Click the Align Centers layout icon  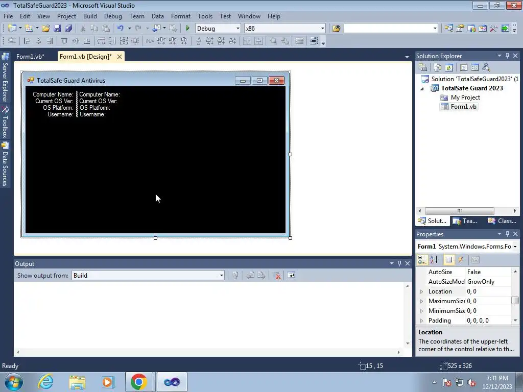[x=38, y=41]
